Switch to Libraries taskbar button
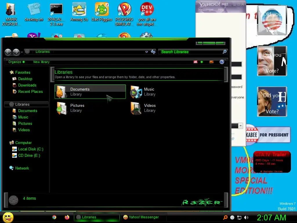The height and width of the screenshot is (223, 297). click(97, 217)
